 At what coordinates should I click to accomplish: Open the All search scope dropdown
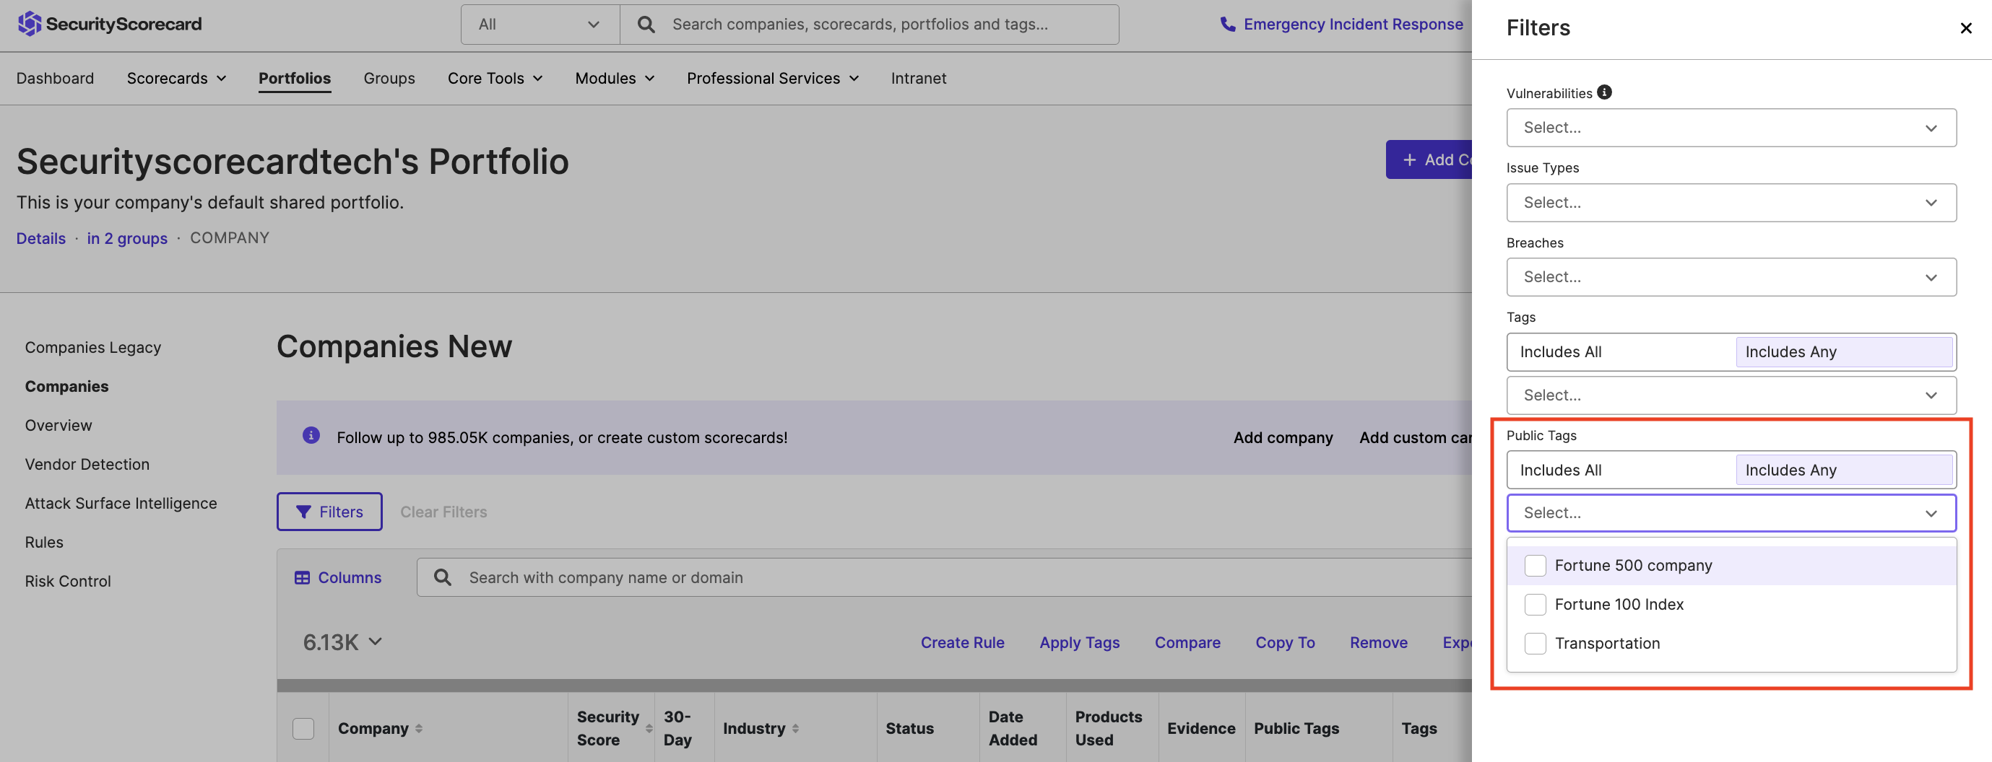coord(540,25)
